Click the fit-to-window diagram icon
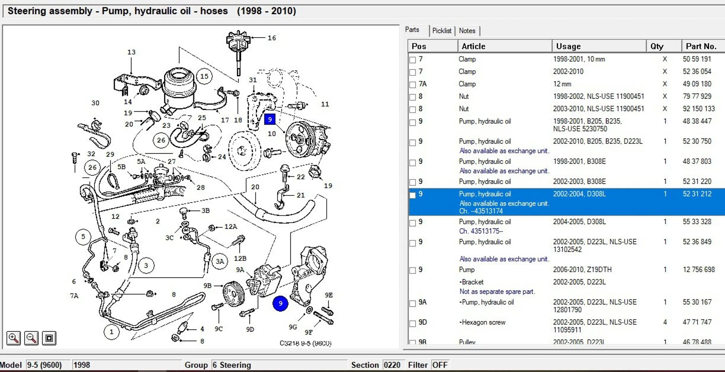 pyautogui.click(x=49, y=338)
